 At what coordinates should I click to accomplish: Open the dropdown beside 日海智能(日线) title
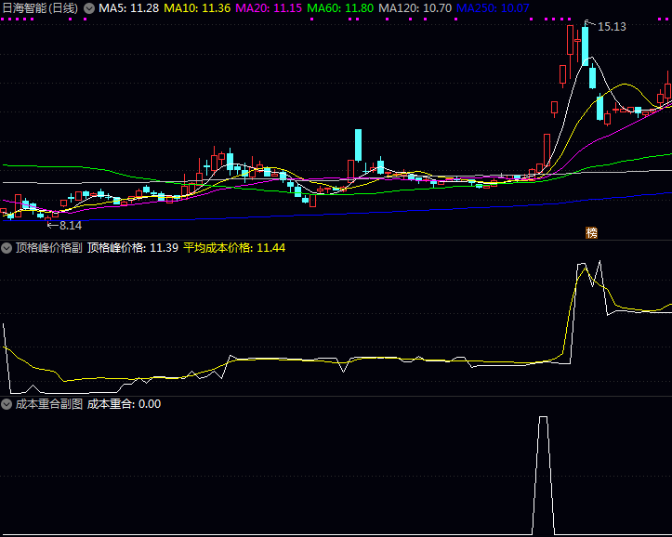pyautogui.click(x=88, y=7)
